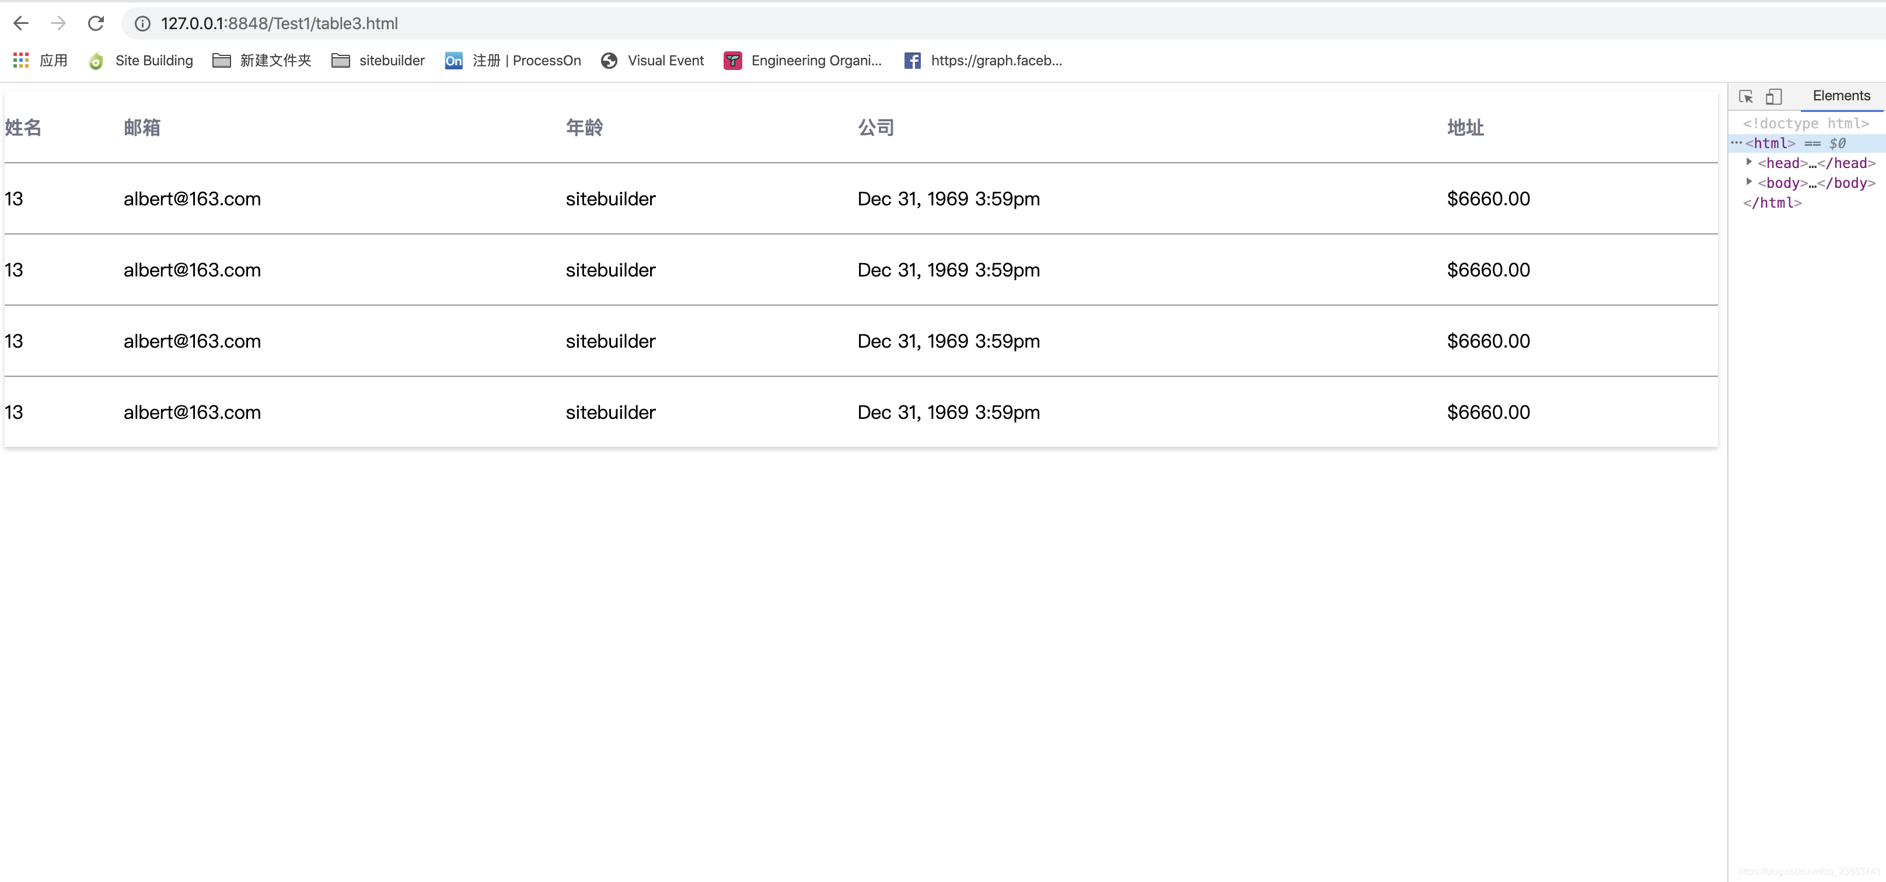The width and height of the screenshot is (1886, 882).
Task: Click the ellipsis beside the html node
Action: [x=1736, y=143]
